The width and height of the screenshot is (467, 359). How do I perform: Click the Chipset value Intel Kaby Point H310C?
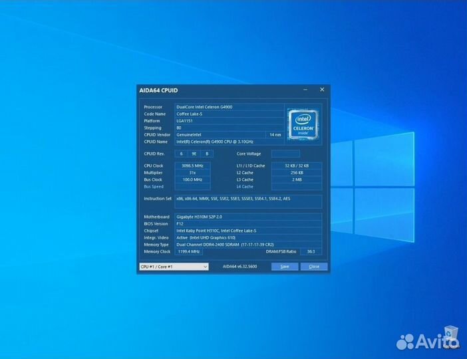point(248,231)
